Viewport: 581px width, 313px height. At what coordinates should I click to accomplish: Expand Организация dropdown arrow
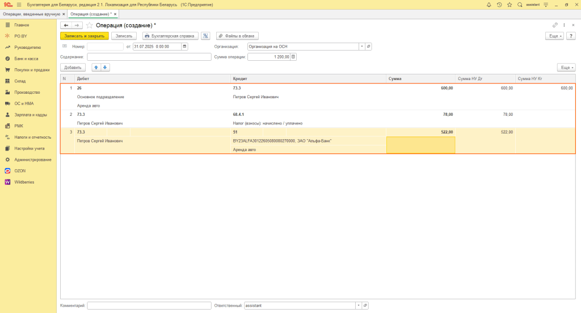coord(362,47)
